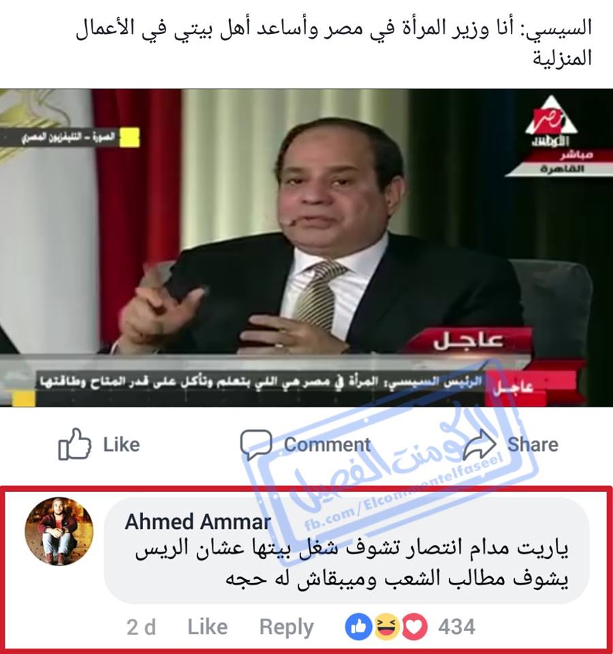Reply to Ahmed Ammar's comment
This screenshot has height=654, width=613.
pyautogui.click(x=287, y=627)
